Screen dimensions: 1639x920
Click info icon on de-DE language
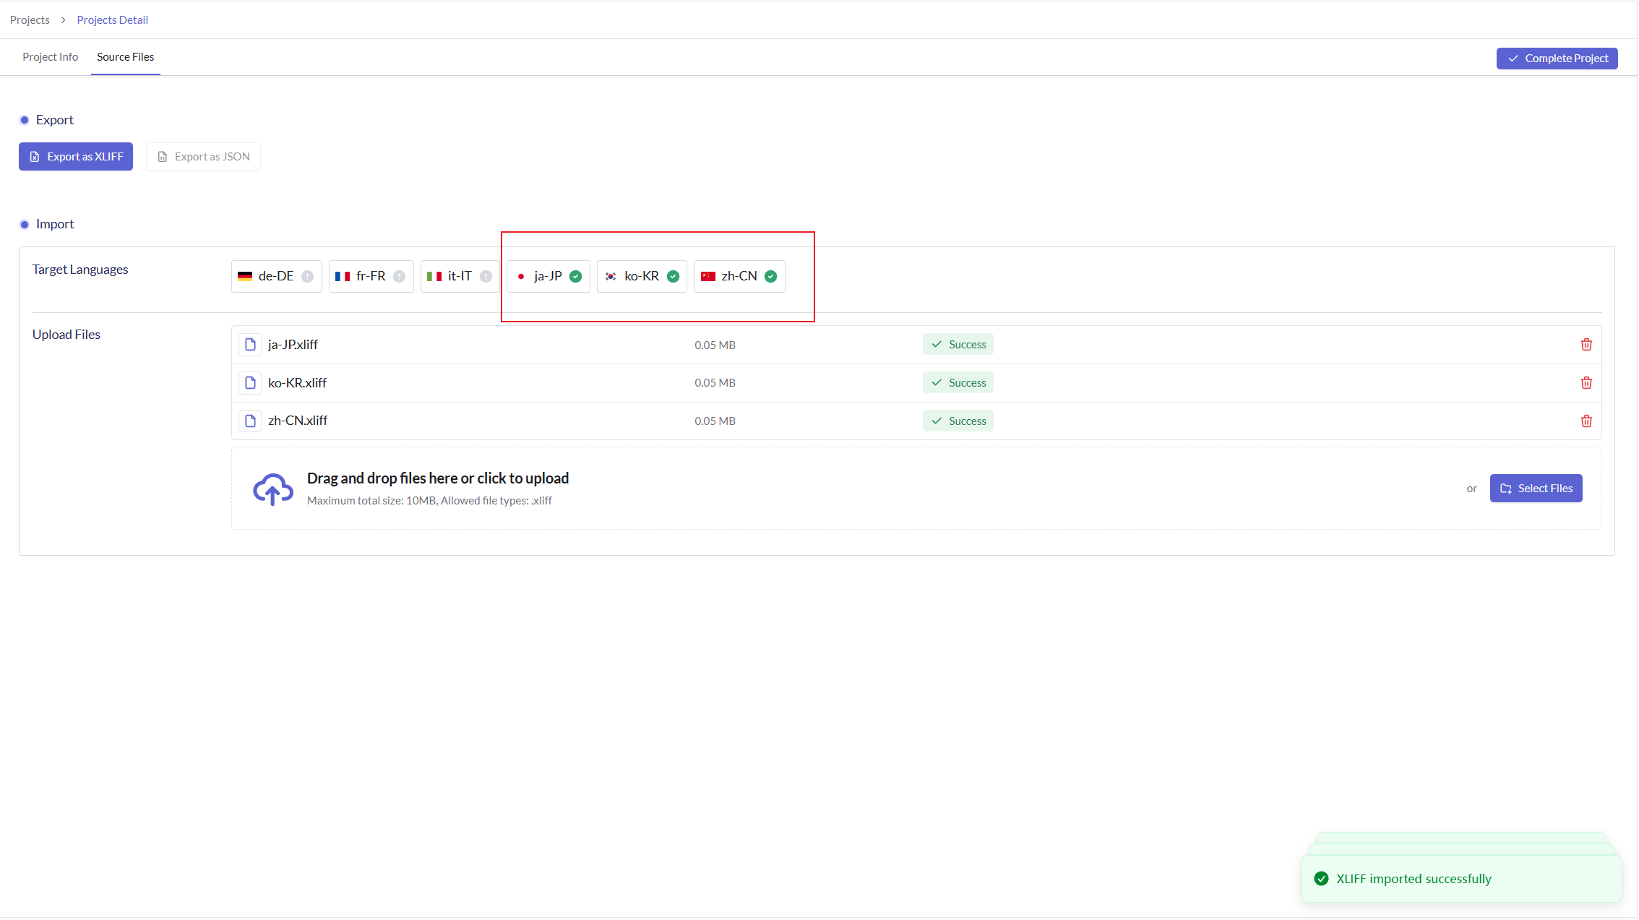point(308,277)
